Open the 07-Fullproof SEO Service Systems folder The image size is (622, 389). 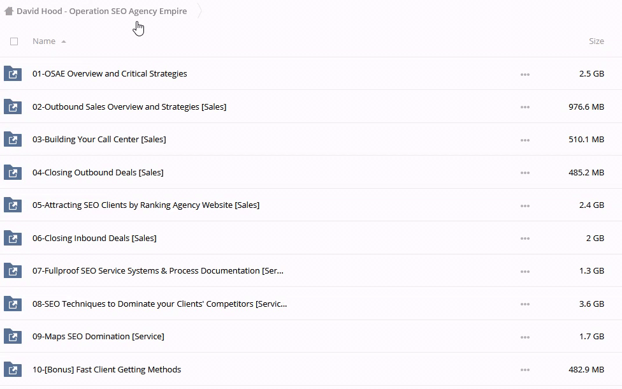point(158,271)
